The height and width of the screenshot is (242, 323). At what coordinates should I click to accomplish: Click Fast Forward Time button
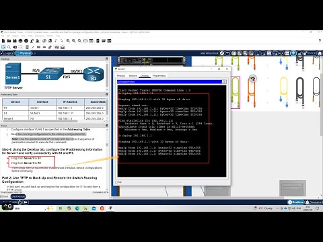point(26,202)
